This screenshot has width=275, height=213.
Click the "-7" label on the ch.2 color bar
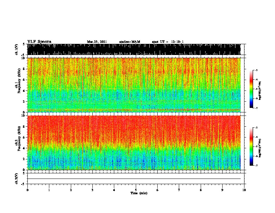(256, 165)
